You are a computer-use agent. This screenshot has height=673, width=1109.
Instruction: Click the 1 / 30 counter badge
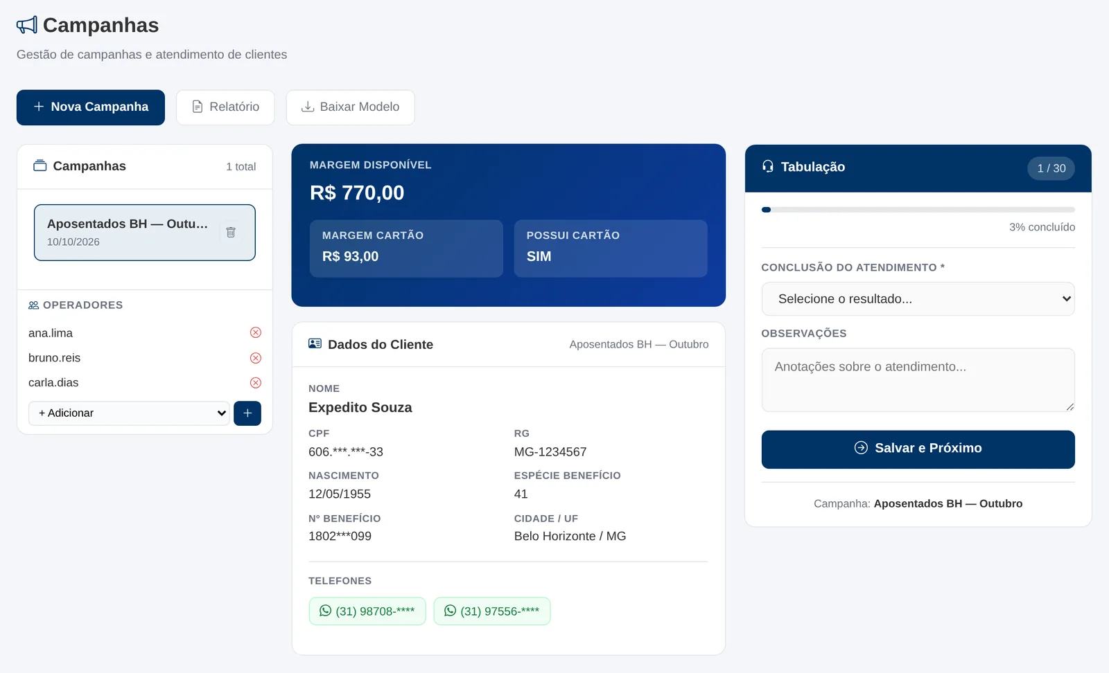(x=1051, y=168)
